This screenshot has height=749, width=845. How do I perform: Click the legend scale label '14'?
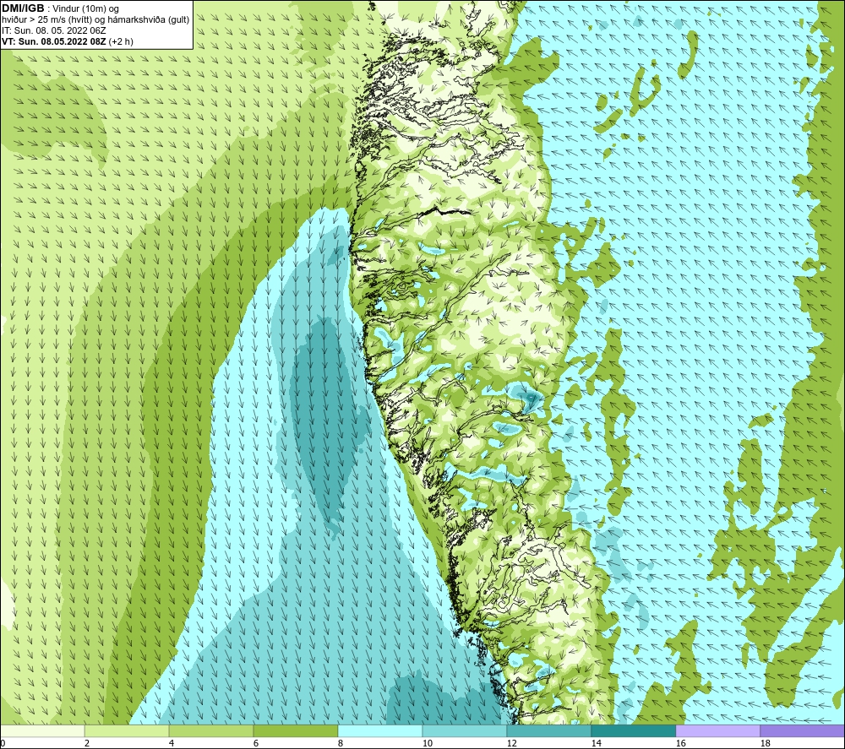click(x=596, y=743)
